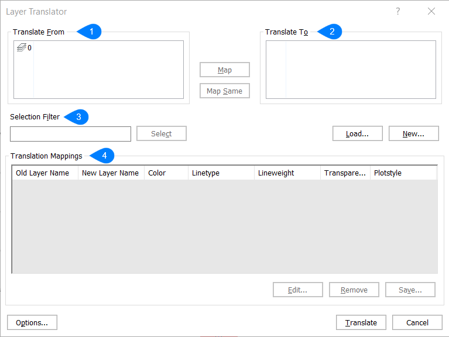Close the Layer Translator dialog

tap(431, 11)
